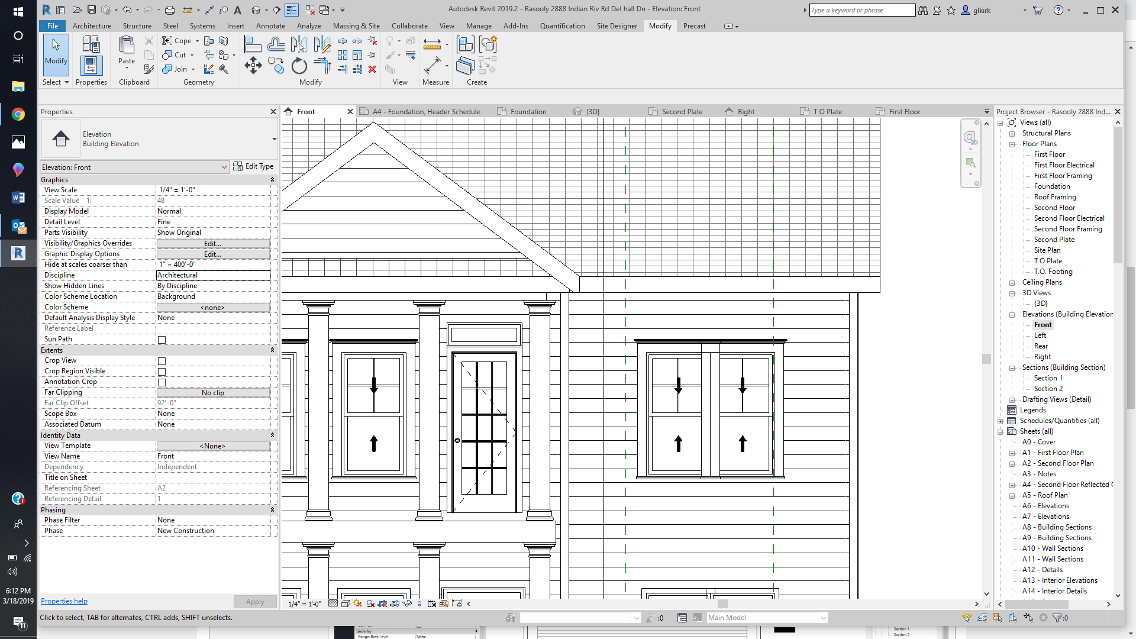This screenshot has height=639, width=1136.
Task: Click Apply button in Properties panel
Action: [x=255, y=601]
